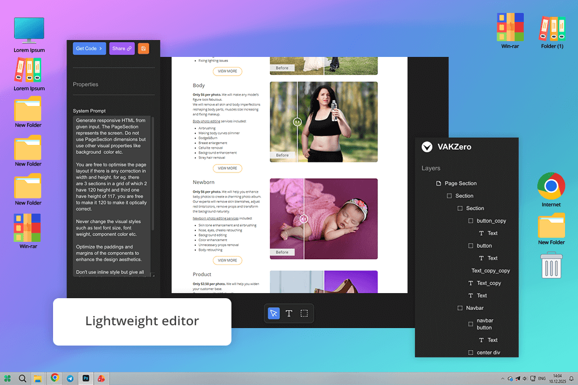Open Telegram from the taskbar
578x385 pixels.
coord(70,378)
